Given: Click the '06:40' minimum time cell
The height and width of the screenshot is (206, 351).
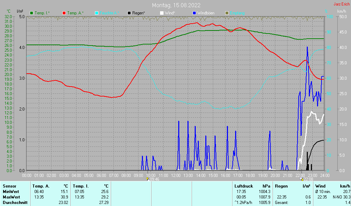Looking at the screenshot, I should (x=39, y=192).
